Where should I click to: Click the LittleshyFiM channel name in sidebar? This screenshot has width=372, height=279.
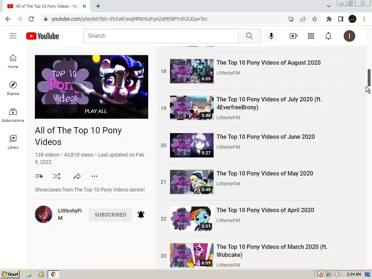point(70,214)
